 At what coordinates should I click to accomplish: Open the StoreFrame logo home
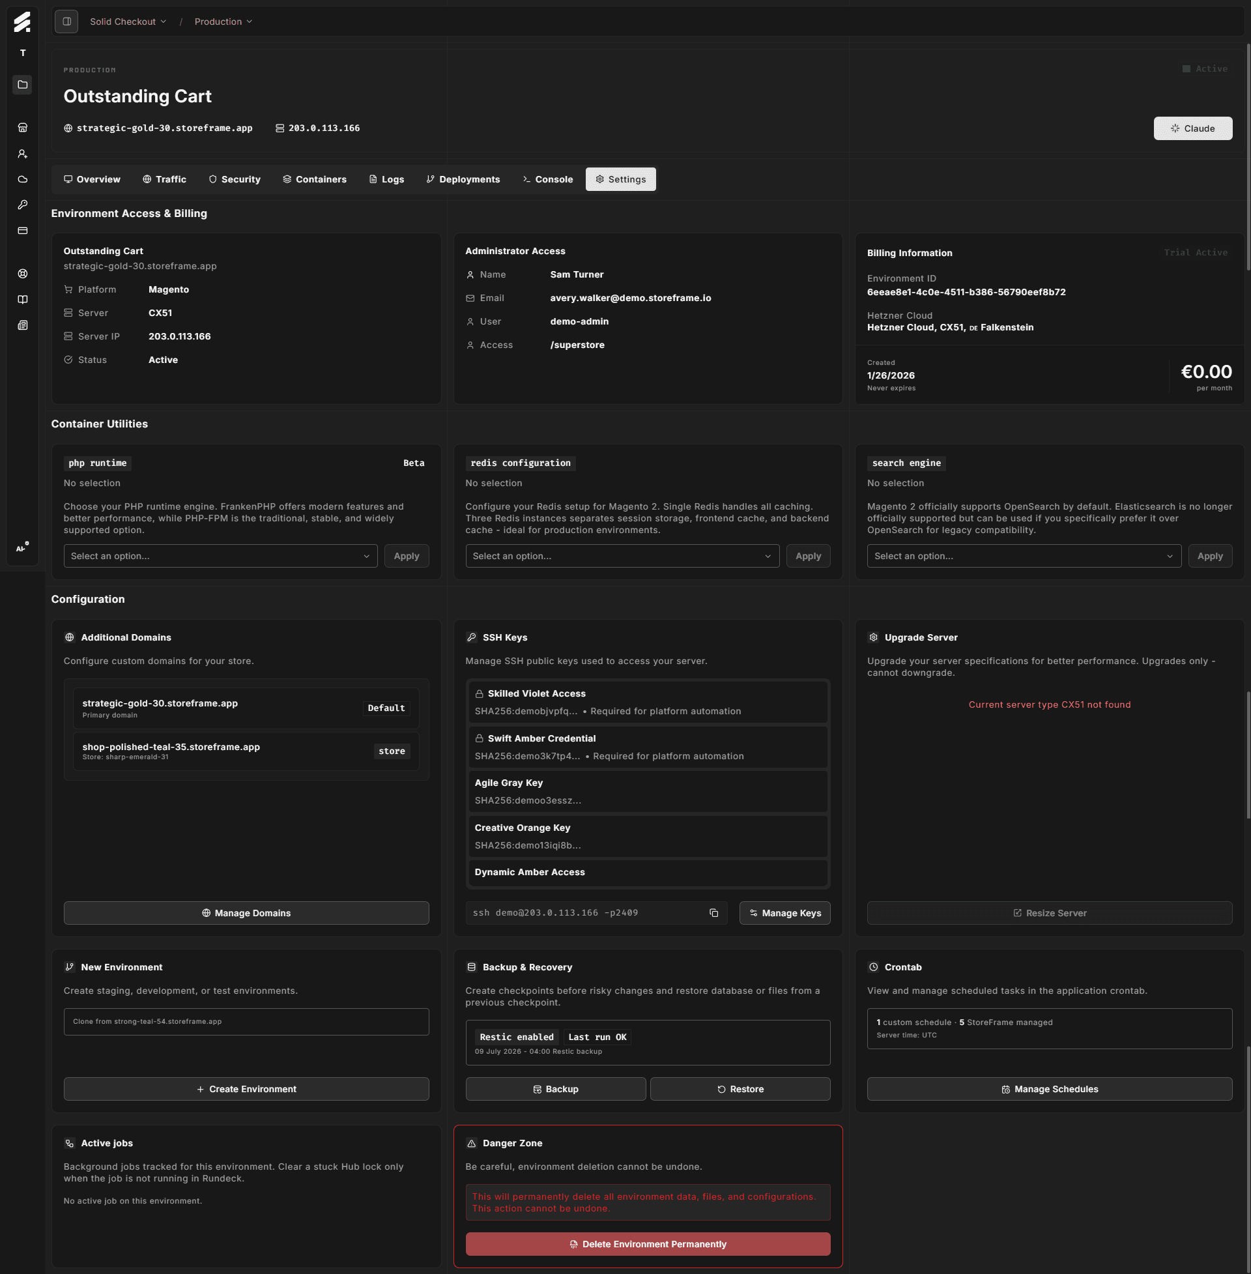click(22, 22)
